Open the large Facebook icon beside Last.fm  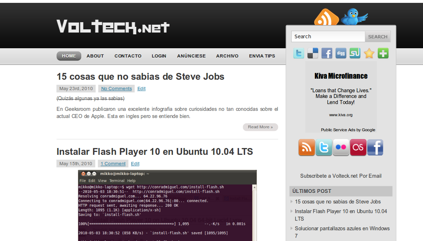coord(375,147)
